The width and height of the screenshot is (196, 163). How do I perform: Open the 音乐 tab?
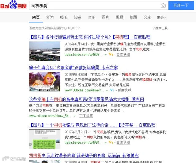(92, 17)
